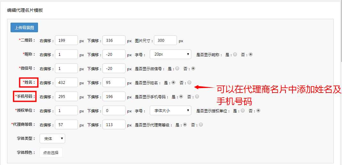Image resolution: width=342 pixels, height=165 pixels.
Task: Select 否 for 是否显示姓名
Action: pos(189,82)
